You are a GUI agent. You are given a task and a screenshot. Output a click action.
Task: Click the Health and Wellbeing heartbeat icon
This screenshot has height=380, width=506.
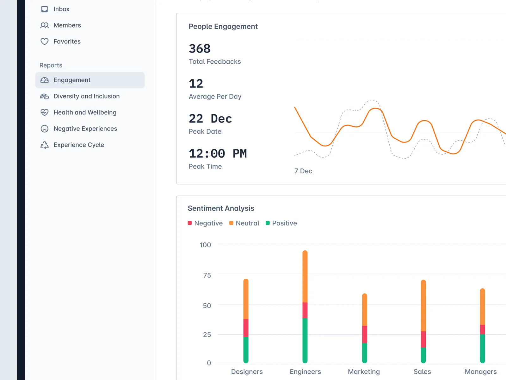pyautogui.click(x=45, y=112)
